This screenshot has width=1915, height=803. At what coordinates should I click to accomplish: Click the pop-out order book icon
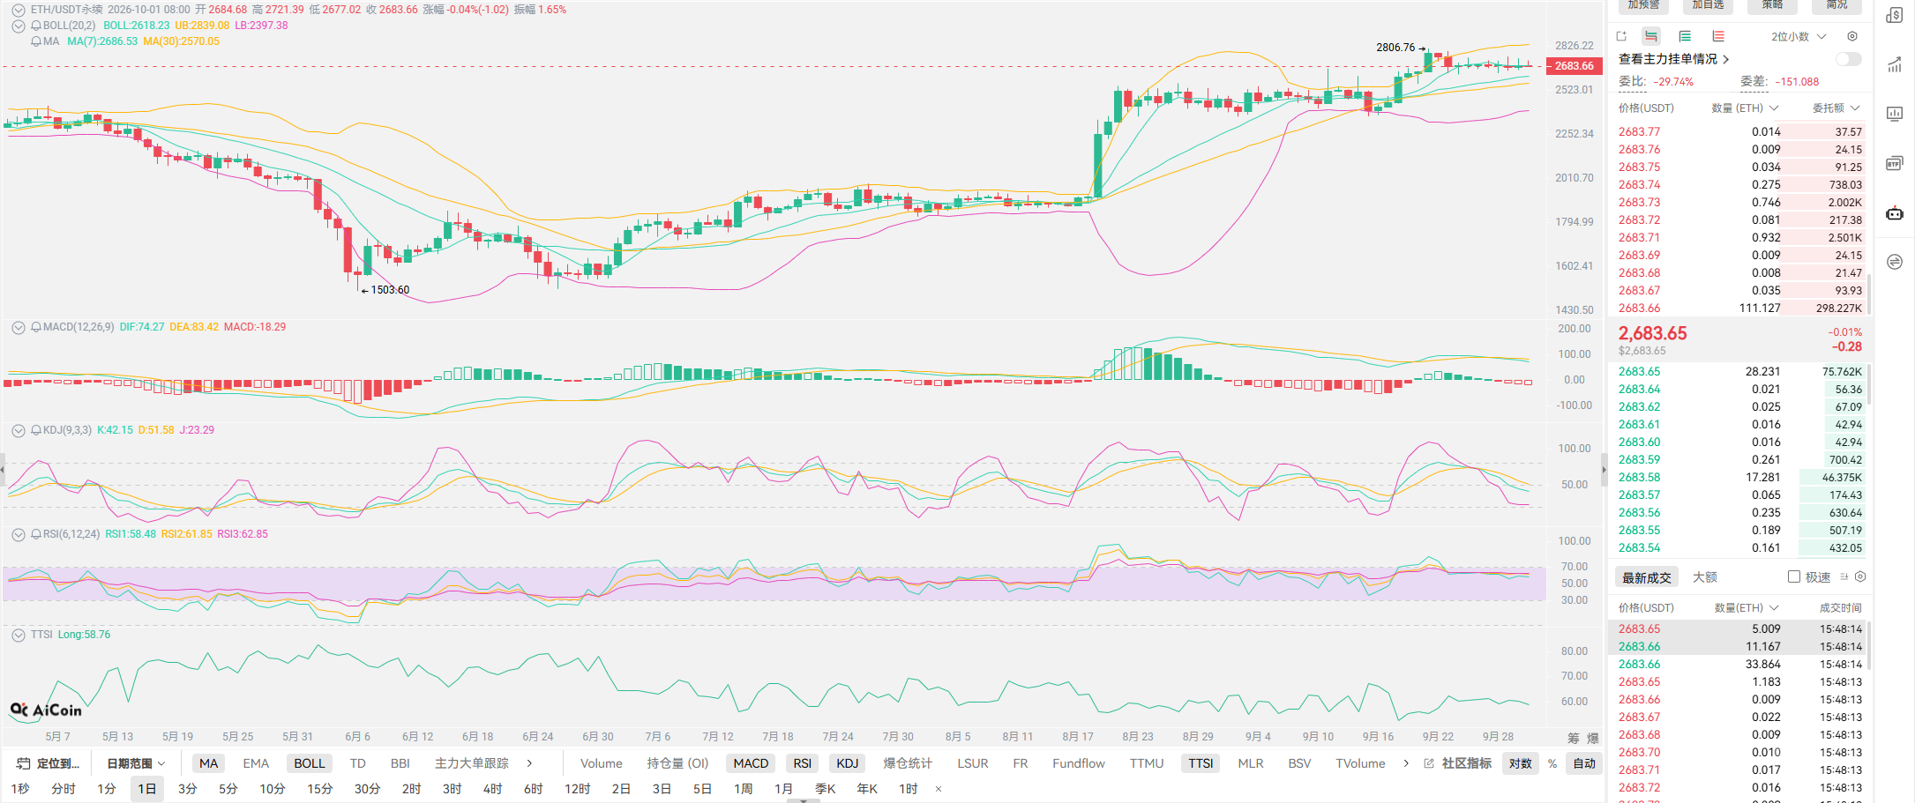[x=1621, y=36]
